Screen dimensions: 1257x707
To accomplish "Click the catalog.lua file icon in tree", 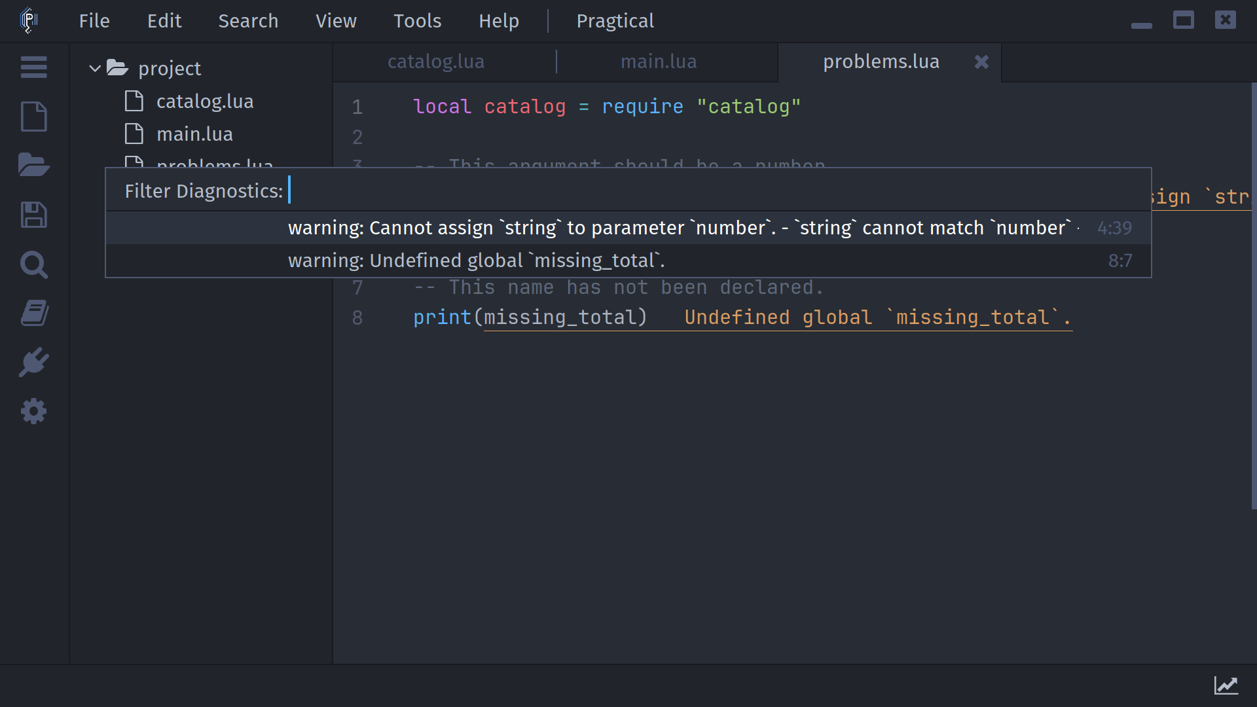I will point(134,101).
